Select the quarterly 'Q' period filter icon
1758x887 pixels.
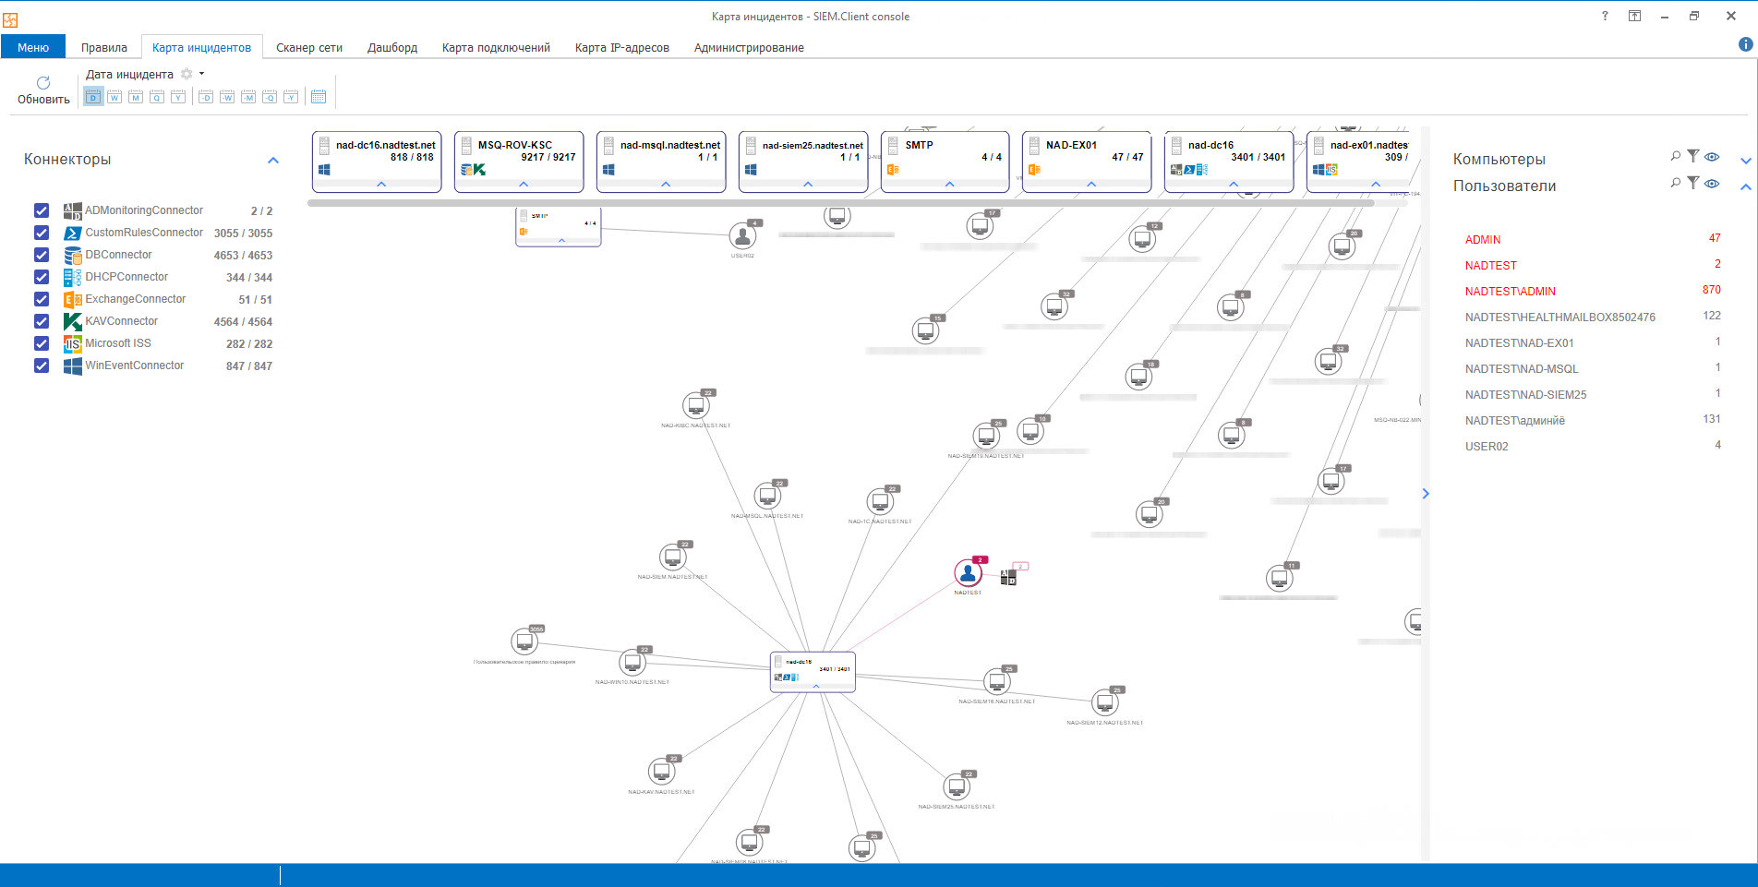click(x=157, y=97)
